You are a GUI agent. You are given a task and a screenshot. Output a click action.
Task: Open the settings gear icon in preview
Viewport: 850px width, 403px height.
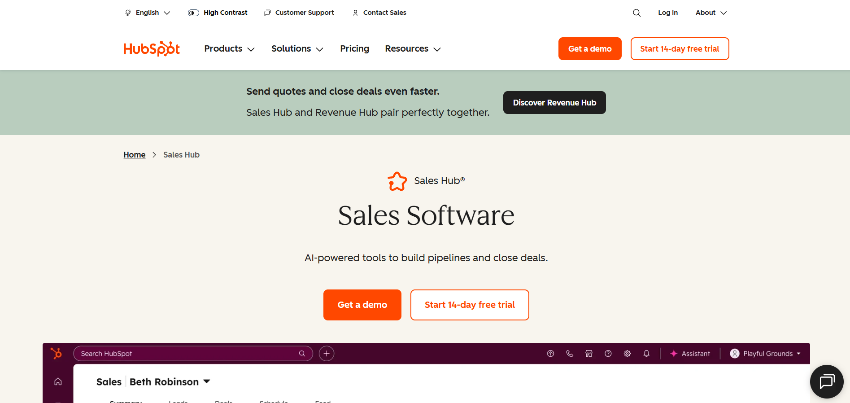627,354
